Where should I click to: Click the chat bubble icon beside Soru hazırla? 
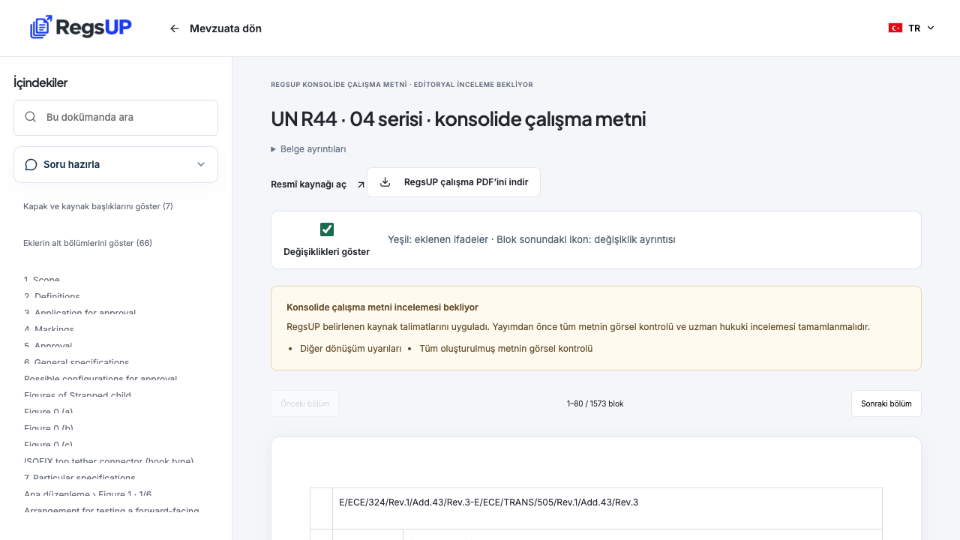31,164
